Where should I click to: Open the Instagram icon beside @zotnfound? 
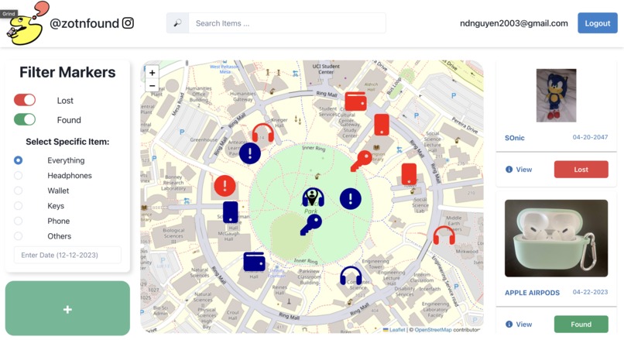[x=128, y=23]
